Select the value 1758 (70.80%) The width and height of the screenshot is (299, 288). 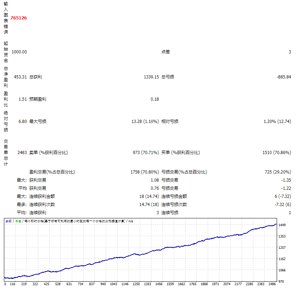click(x=145, y=172)
